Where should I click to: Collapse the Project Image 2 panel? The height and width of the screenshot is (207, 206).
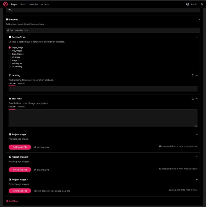pos(197,157)
